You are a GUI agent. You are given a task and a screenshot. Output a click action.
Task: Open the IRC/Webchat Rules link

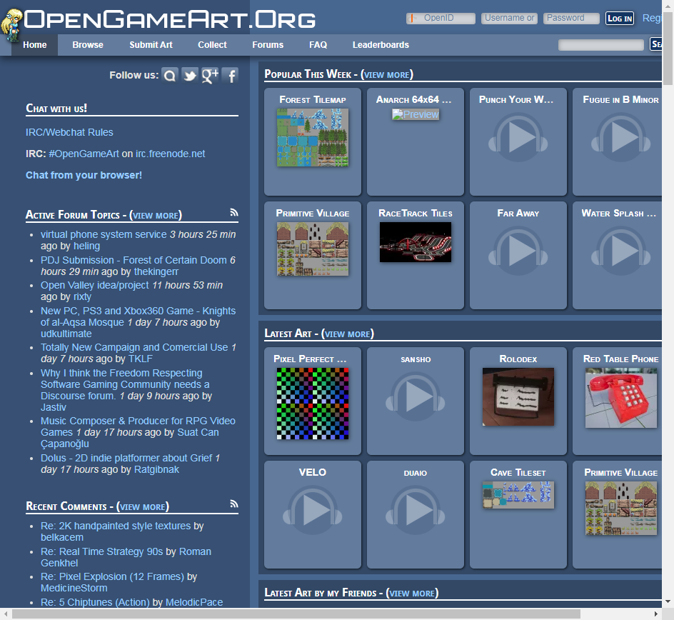point(69,132)
